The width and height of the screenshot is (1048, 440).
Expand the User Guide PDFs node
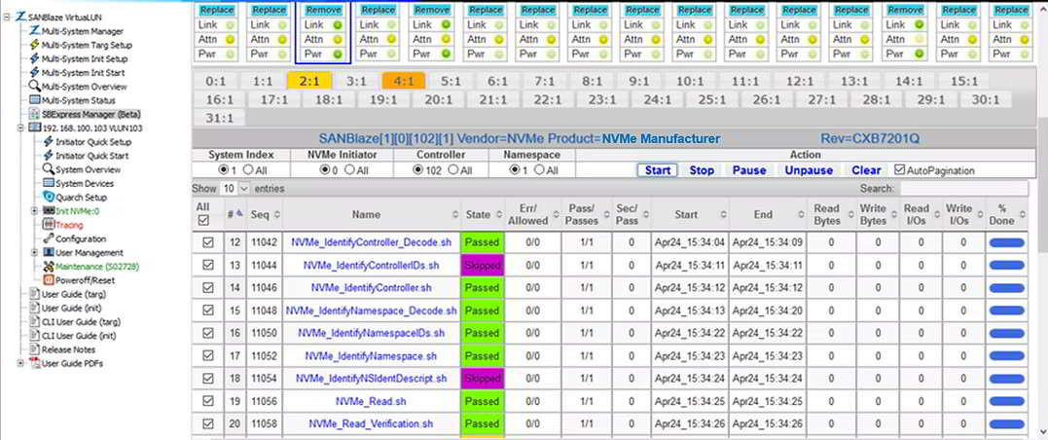coord(20,363)
